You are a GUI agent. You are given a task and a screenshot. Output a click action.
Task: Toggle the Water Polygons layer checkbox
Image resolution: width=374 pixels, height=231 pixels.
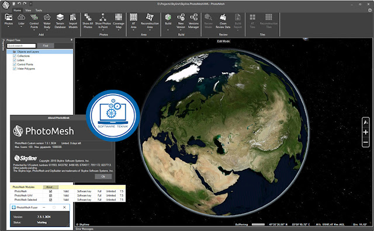[15, 69]
